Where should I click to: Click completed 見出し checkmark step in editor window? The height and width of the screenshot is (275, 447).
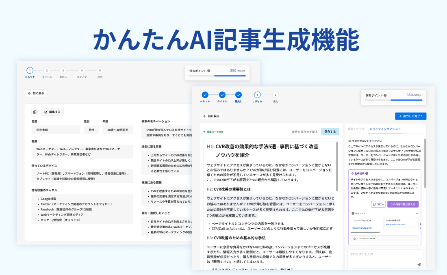[238, 95]
